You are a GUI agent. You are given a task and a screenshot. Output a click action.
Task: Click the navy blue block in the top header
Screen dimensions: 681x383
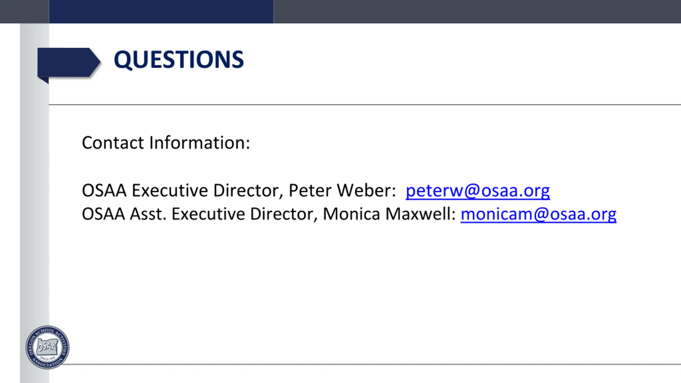[161, 11]
